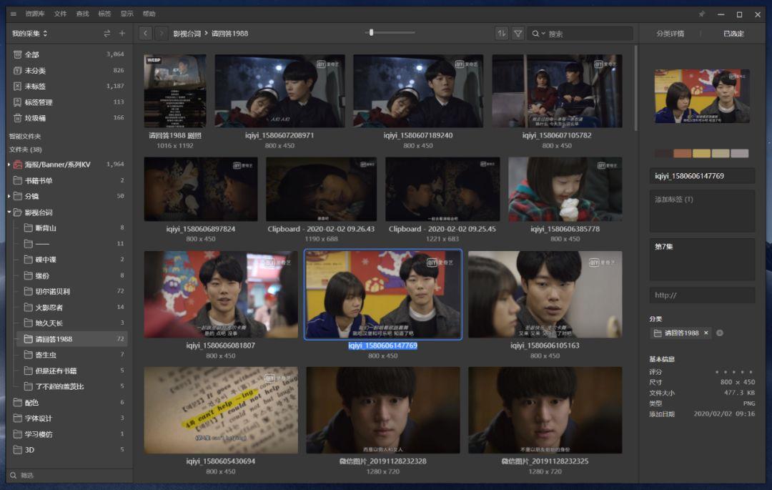
Task: Switch to the 已选定 tab
Action: 733,34
